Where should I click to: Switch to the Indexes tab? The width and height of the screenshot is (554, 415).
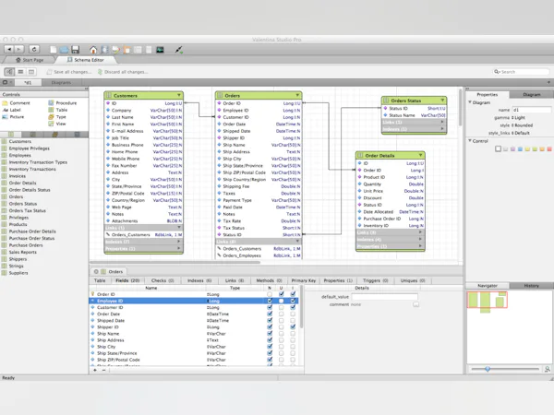(x=200, y=280)
